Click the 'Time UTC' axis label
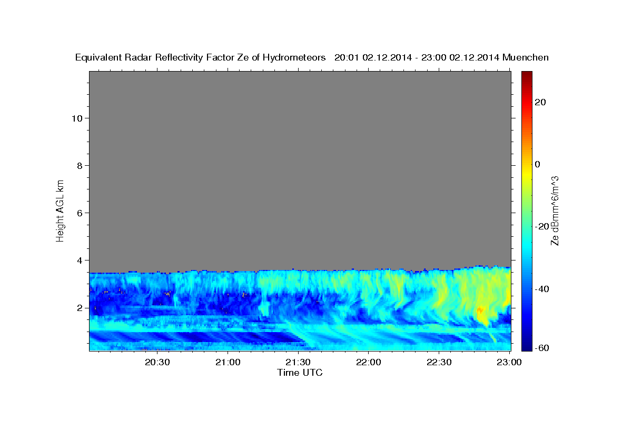 (300, 373)
